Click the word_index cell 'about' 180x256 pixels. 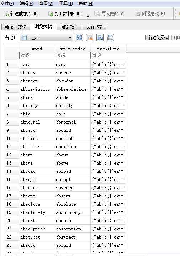pos(73,155)
